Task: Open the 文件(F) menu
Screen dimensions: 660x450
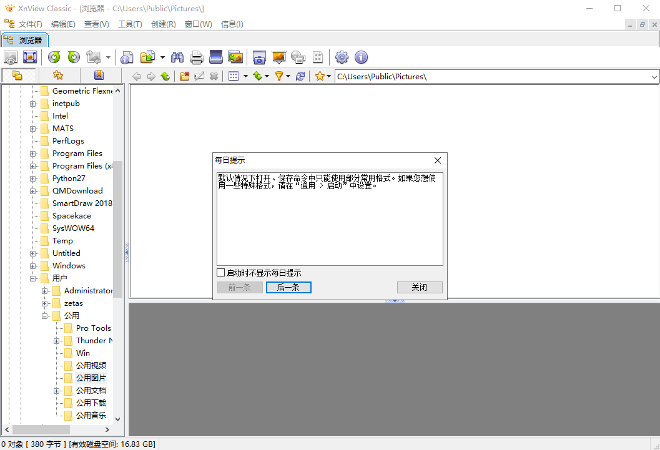Action: (31, 24)
